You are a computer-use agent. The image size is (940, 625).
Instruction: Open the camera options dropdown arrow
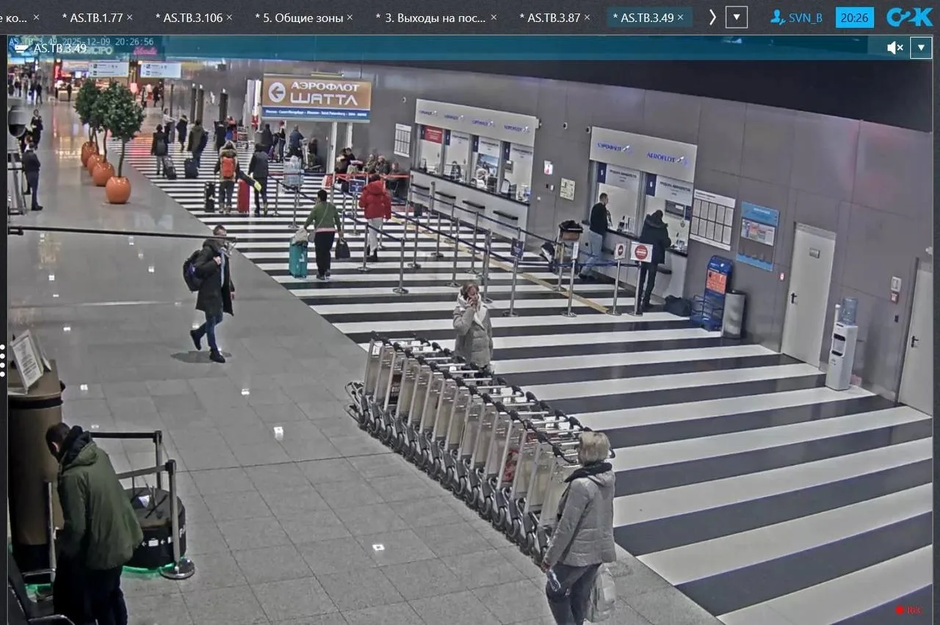(x=921, y=48)
